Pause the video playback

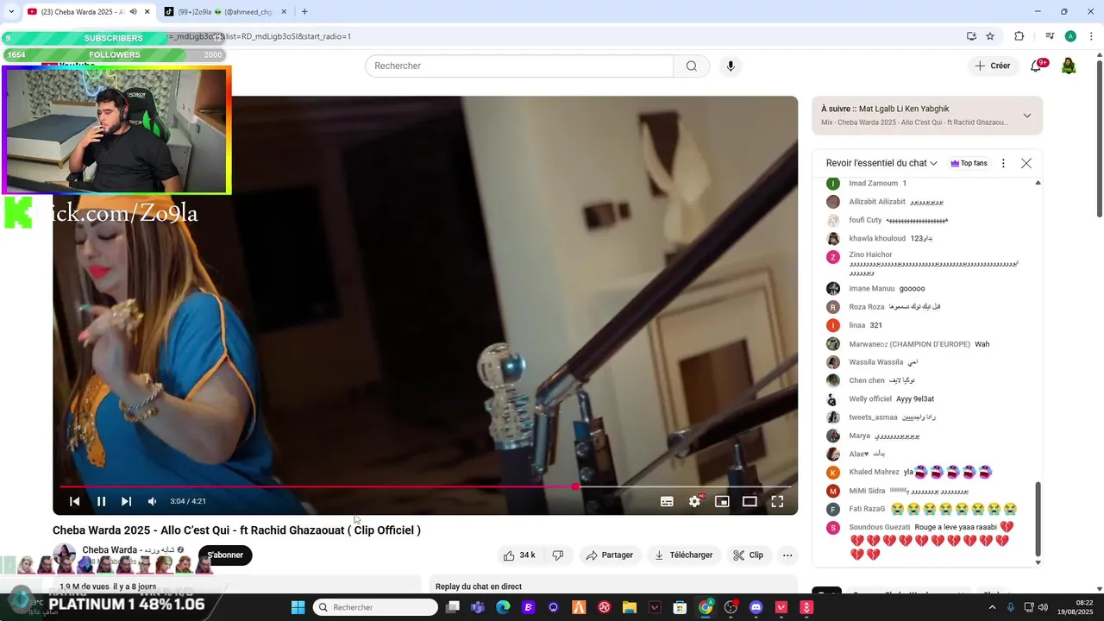(x=101, y=501)
